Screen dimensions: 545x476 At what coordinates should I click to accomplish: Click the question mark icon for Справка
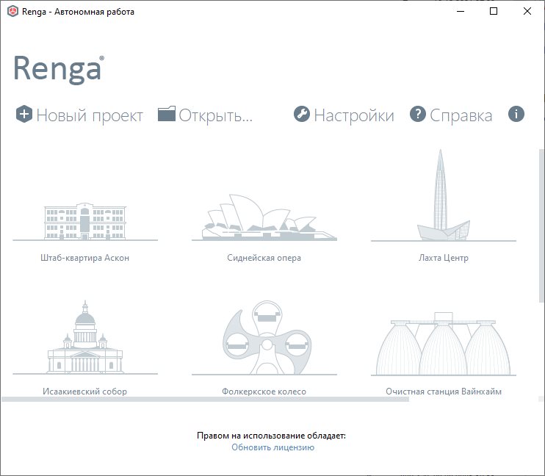click(418, 114)
